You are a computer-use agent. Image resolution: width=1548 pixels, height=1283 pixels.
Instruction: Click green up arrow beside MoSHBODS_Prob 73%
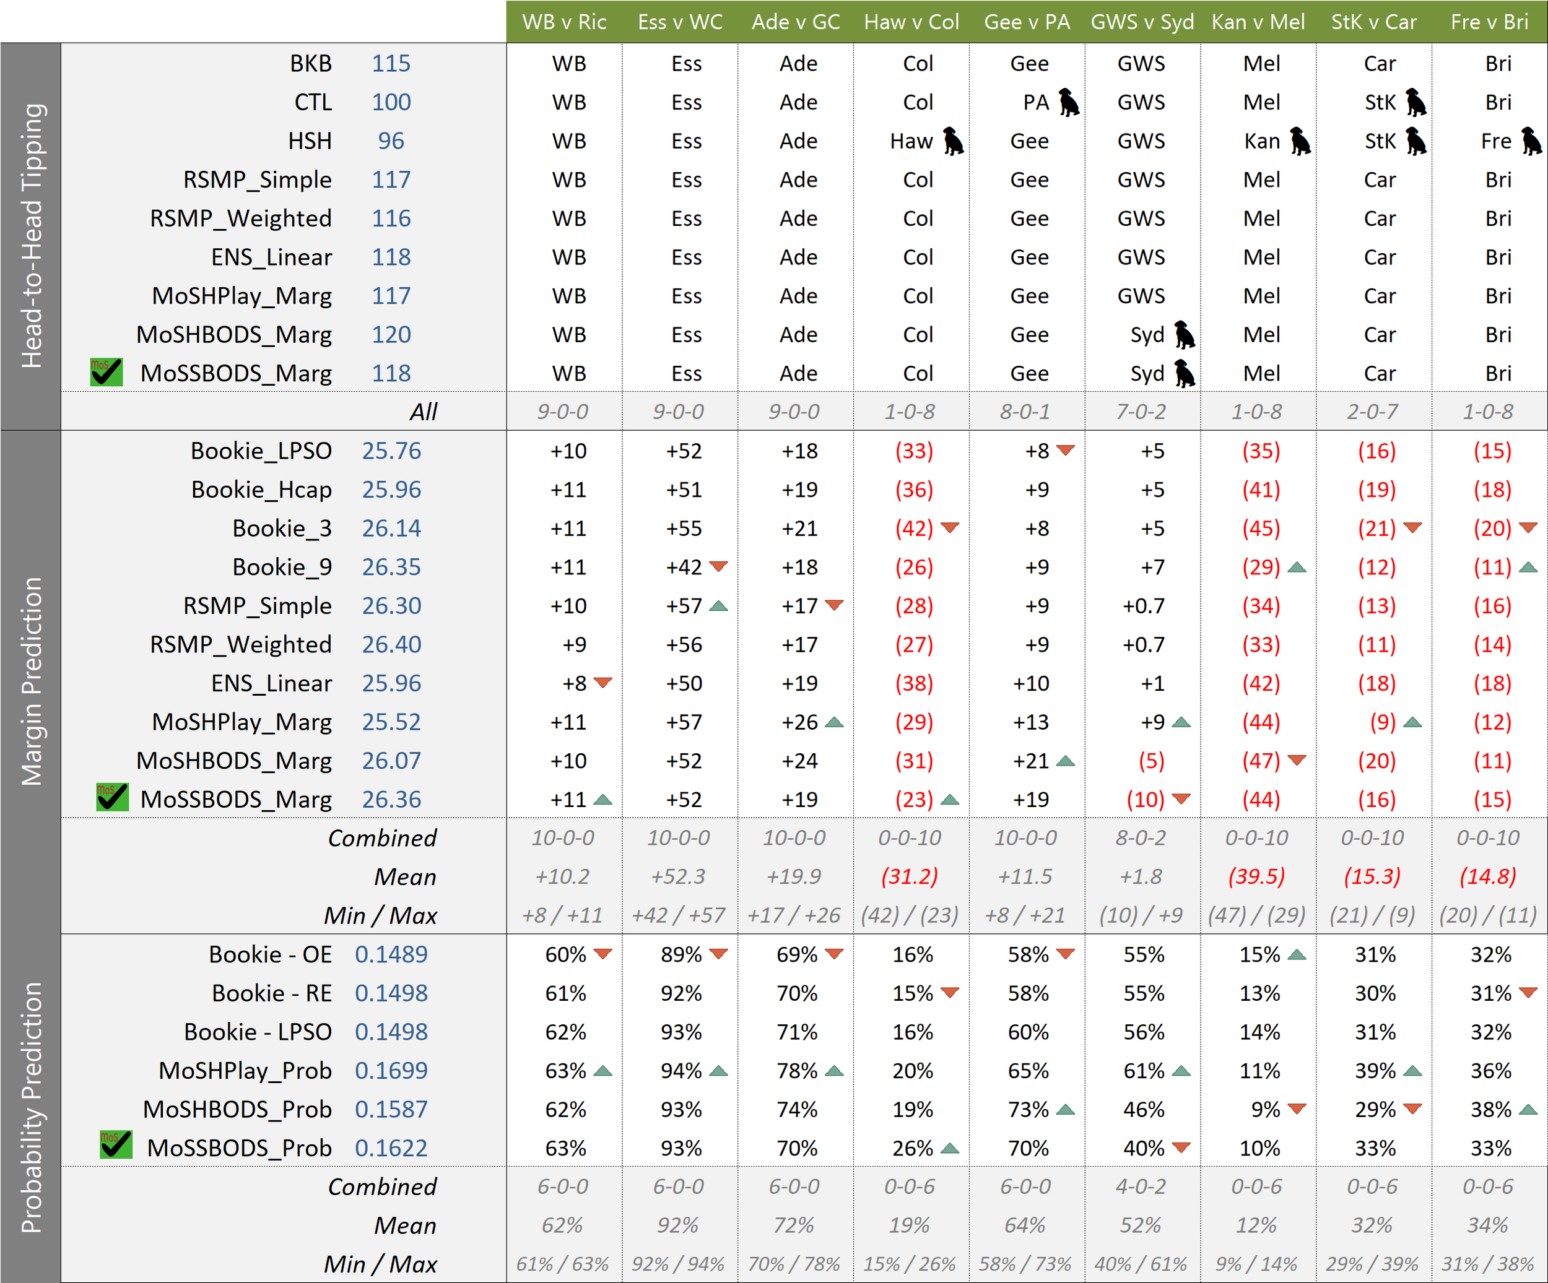1065,1109
